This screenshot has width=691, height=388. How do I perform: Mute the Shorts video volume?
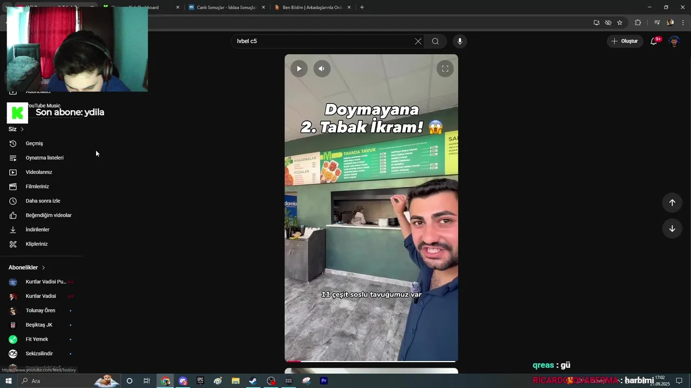click(322, 68)
